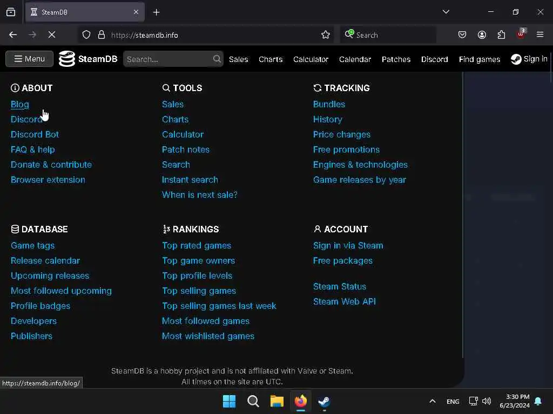
Task: Open Developers link
Action: tap(33, 321)
